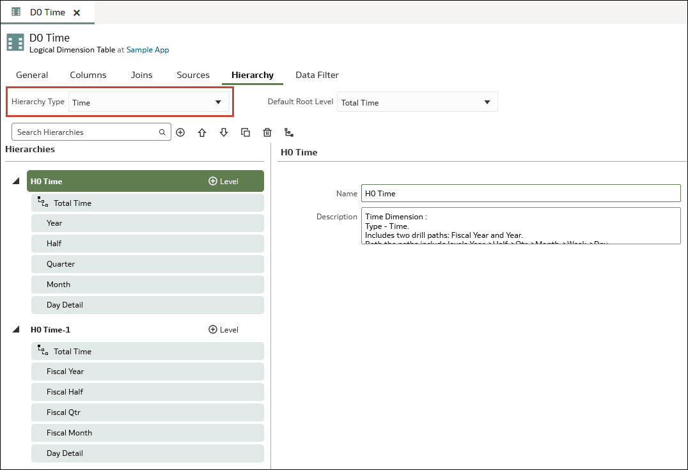Collapse the H0 Time hierarchy
Viewport: 688px width, 470px height.
16,181
